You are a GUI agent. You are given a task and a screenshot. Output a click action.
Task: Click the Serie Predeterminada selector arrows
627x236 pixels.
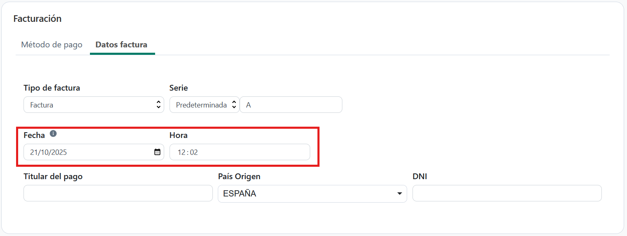click(x=233, y=105)
